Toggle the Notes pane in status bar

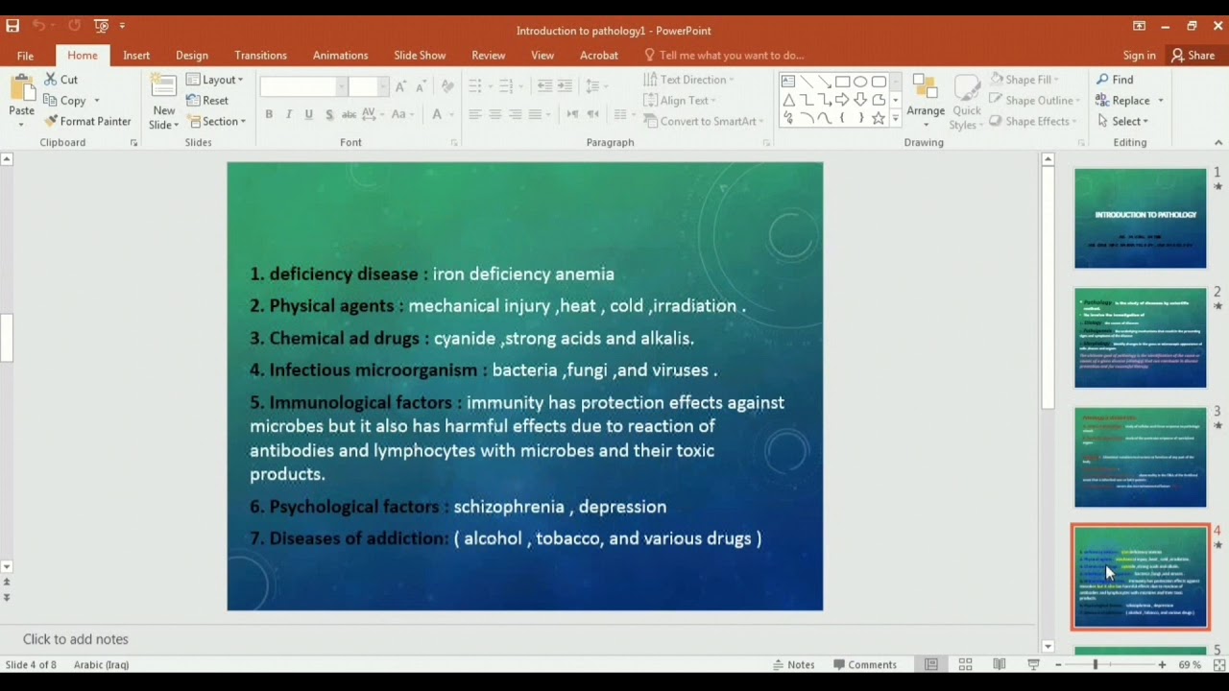pyautogui.click(x=793, y=664)
